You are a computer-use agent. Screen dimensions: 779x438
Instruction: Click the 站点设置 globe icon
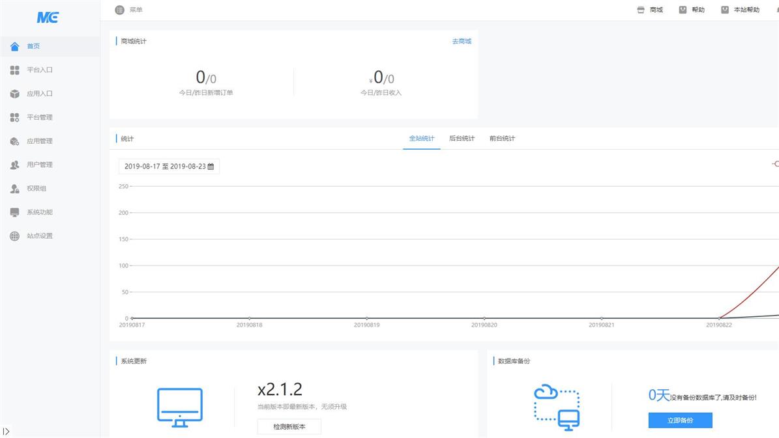pyautogui.click(x=15, y=236)
